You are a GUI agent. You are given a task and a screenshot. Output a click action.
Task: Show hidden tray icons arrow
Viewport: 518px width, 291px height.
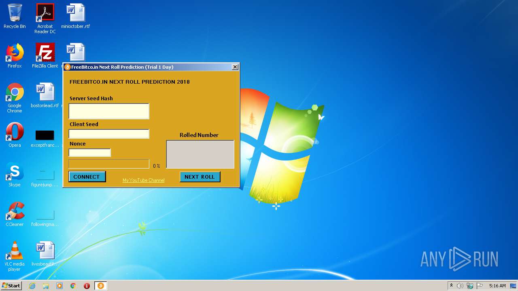[x=451, y=286]
